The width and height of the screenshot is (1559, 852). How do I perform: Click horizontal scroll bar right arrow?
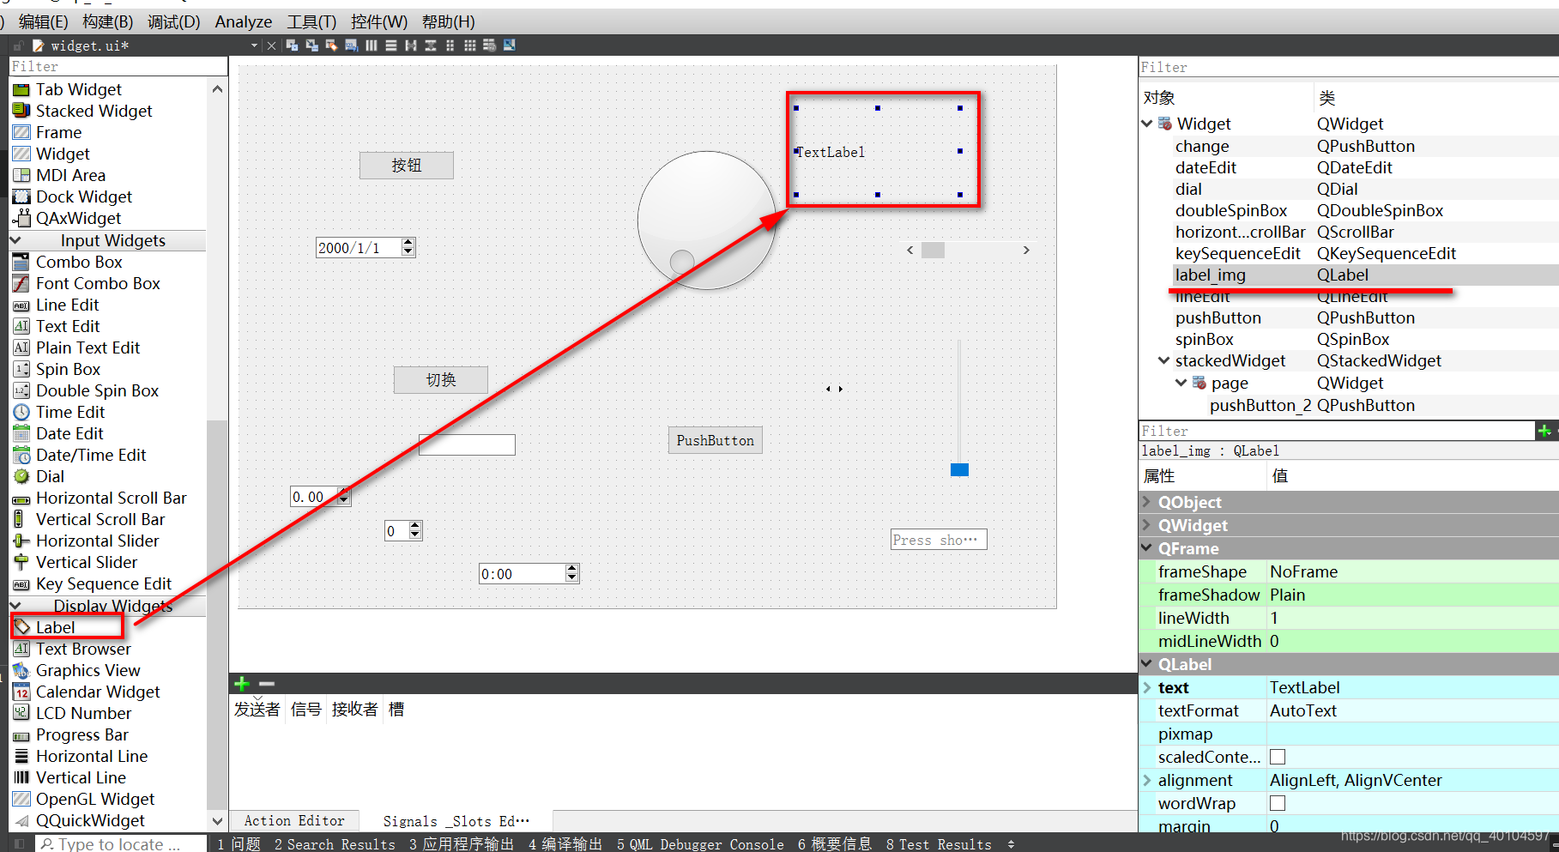(1026, 250)
